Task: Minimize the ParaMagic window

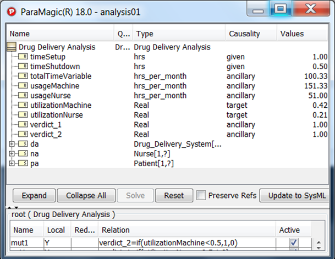Action: (258, 9)
